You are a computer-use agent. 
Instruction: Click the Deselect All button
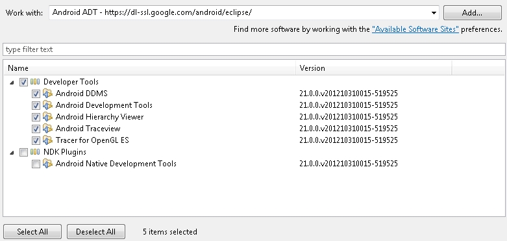coord(95,232)
